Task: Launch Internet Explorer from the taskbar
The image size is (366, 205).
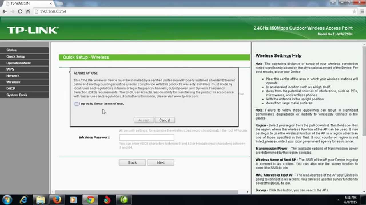Action: point(24,200)
